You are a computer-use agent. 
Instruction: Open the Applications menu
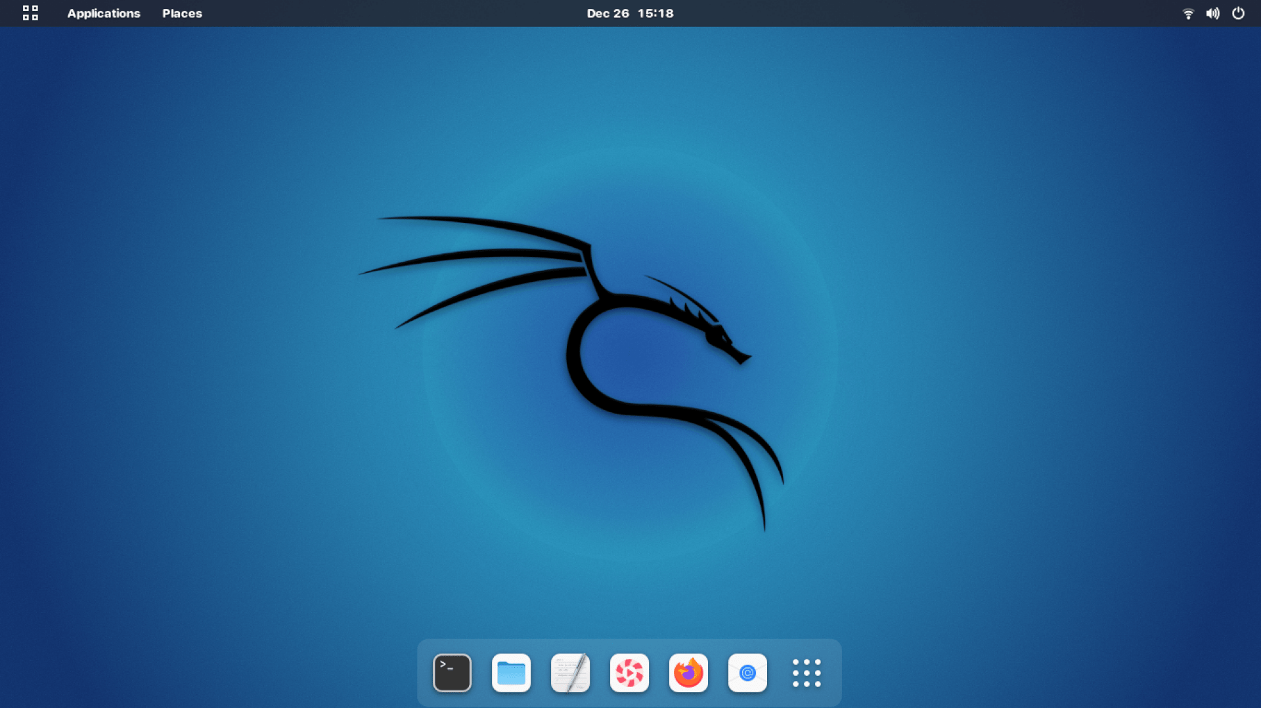click(104, 13)
